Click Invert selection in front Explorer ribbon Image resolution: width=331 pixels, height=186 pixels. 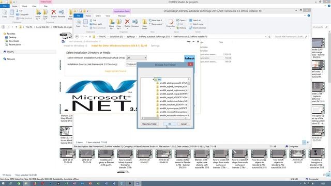click(x=198, y=28)
